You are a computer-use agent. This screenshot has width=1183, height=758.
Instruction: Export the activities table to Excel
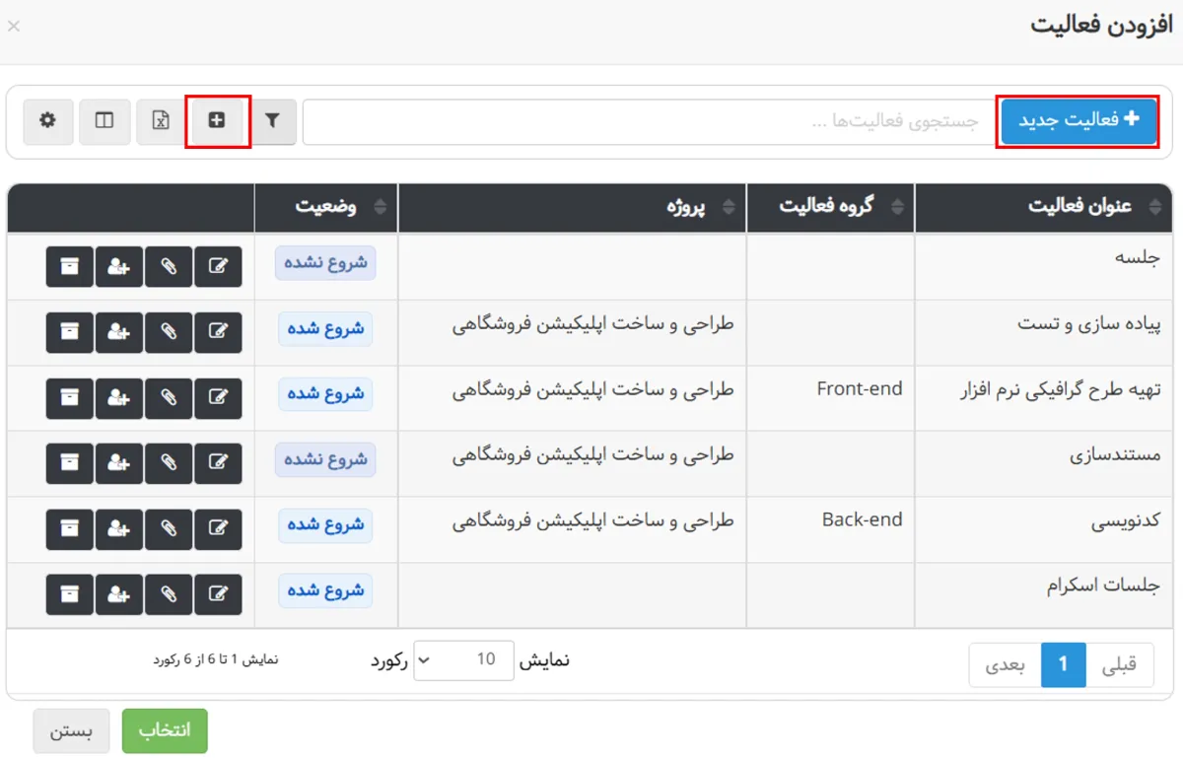click(x=159, y=121)
